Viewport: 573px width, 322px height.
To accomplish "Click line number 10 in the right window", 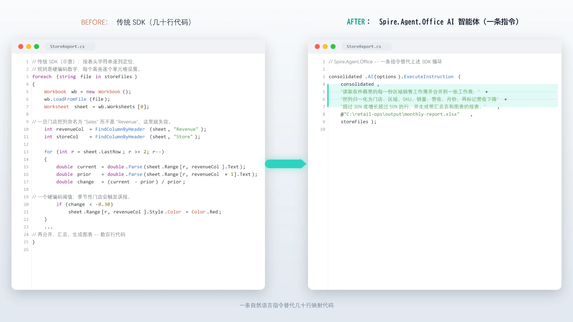I will point(323,129).
